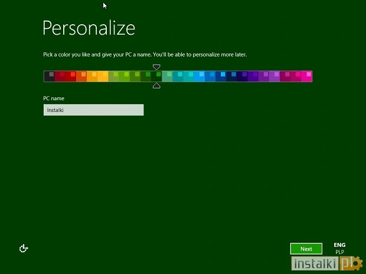This screenshot has width=366, height=274.
Task: Click the PC name input field
Action: pos(94,110)
